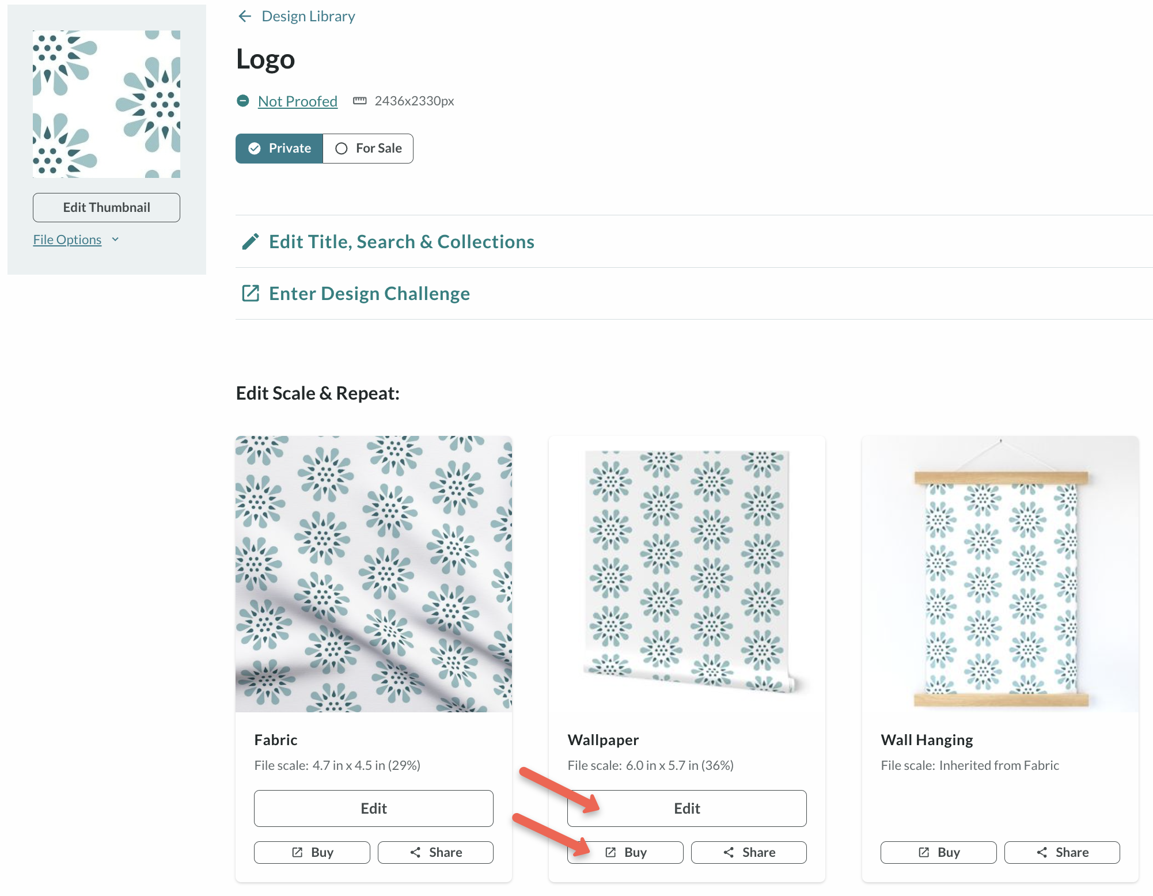Viewport: 1153px width, 896px height.
Task: Go back to Design Library
Action: 308,16
